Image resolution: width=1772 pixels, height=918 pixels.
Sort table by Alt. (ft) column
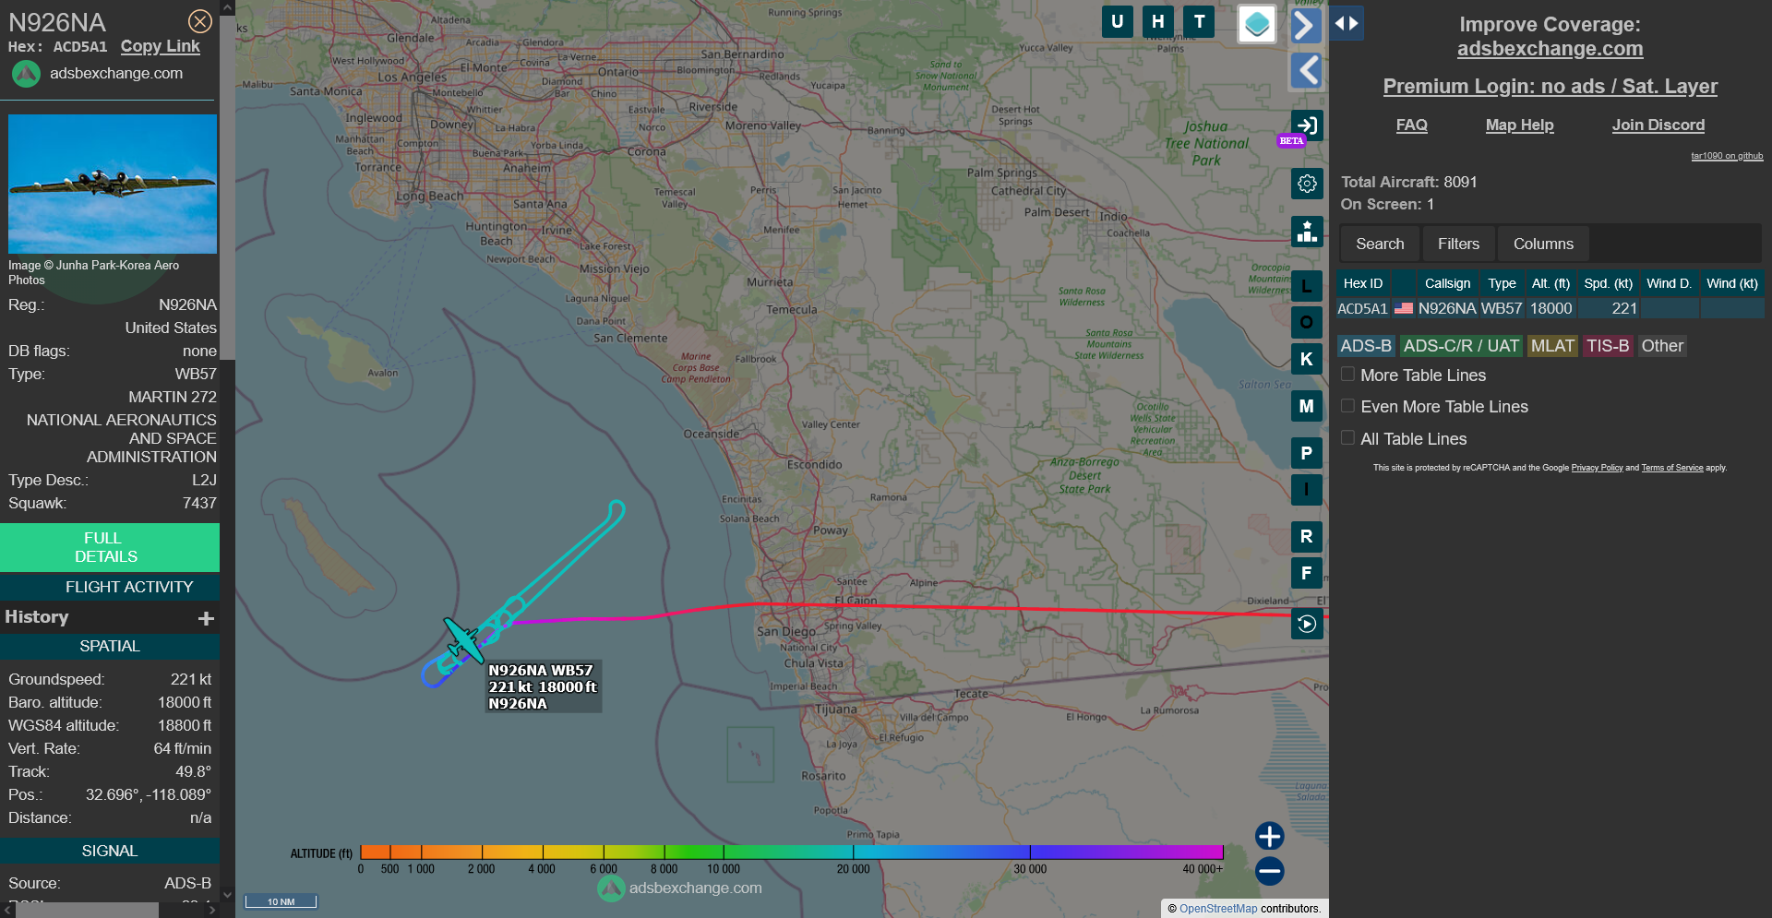pyautogui.click(x=1550, y=283)
